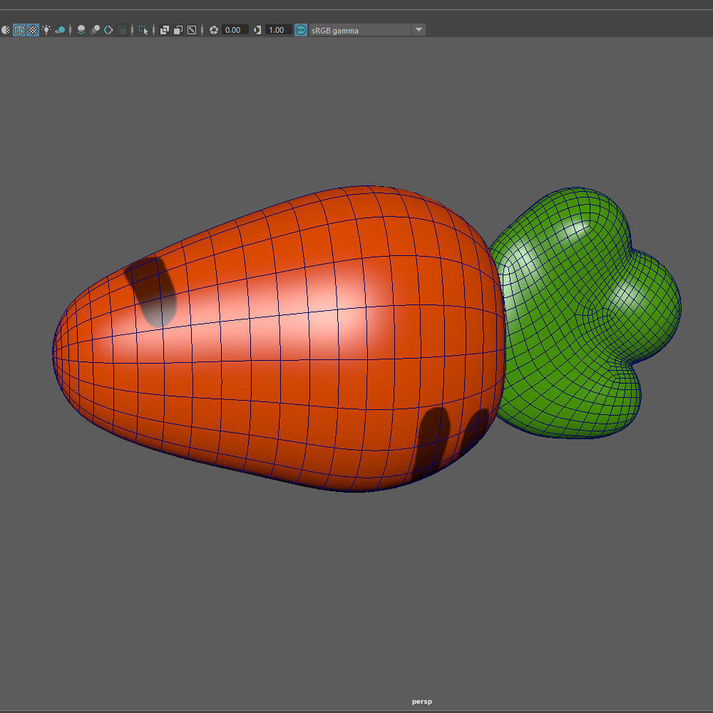Click gamma value field showing 1.00
The image size is (713, 713).
(x=278, y=30)
